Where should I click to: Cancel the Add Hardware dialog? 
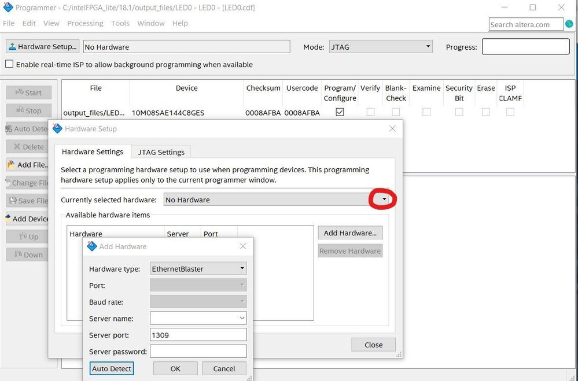coord(224,368)
